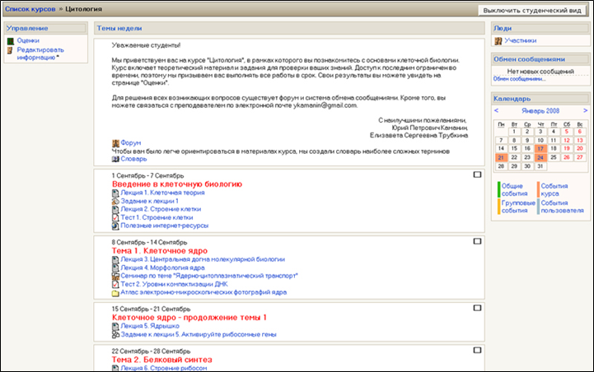This screenshot has width=594, height=372.
Task: Open Лекция 4. Морфология ядра
Action: [x=162, y=267]
